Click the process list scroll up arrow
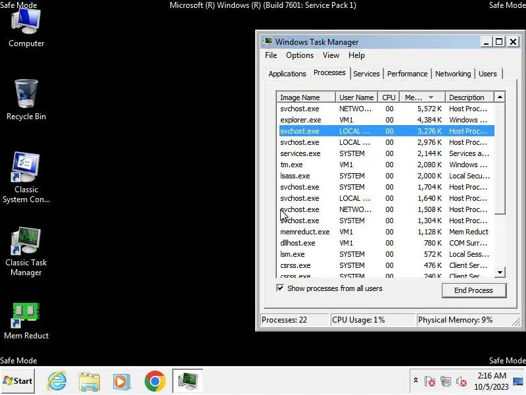This screenshot has width=526, height=395. point(500,97)
